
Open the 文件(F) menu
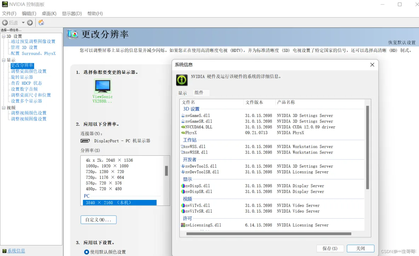[9, 13]
